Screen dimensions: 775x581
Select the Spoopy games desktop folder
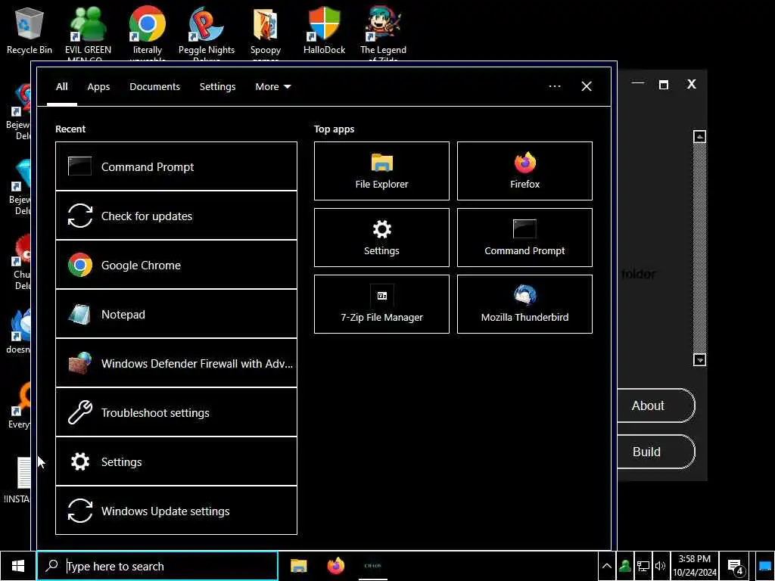[x=266, y=33]
